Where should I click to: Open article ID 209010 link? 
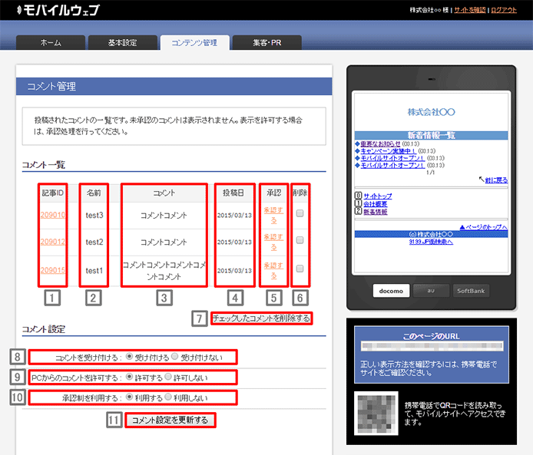pyautogui.click(x=53, y=215)
